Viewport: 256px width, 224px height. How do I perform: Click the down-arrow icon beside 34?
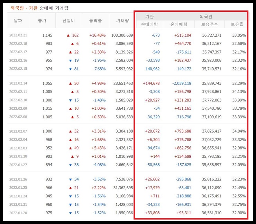point(70,179)
